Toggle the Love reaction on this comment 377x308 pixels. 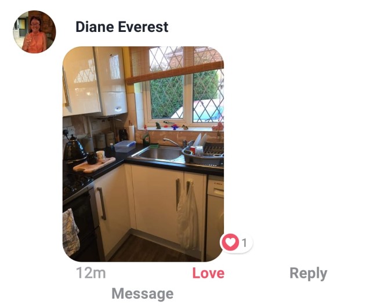pyautogui.click(x=208, y=273)
